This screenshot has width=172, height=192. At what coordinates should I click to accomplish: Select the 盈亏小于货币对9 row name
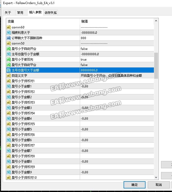[23, 167]
